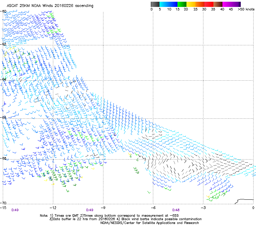Click the cyan-blue 5-15 knots color band

coord(168,4)
